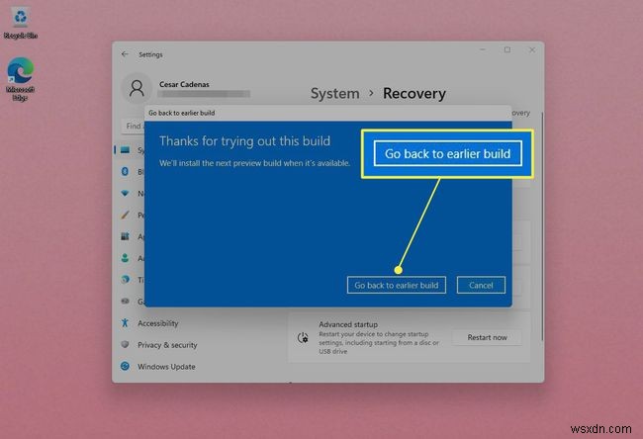Cancel the go back dialog
Image resolution: width=643 pixels, height=439 pixels.
click(481, 286)
